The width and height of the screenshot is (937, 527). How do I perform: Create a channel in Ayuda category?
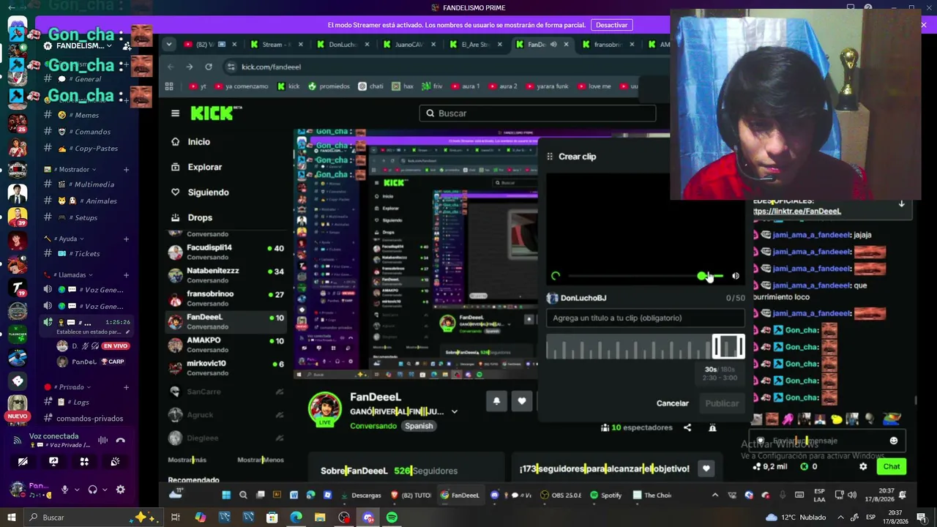[x=126, y=239]
